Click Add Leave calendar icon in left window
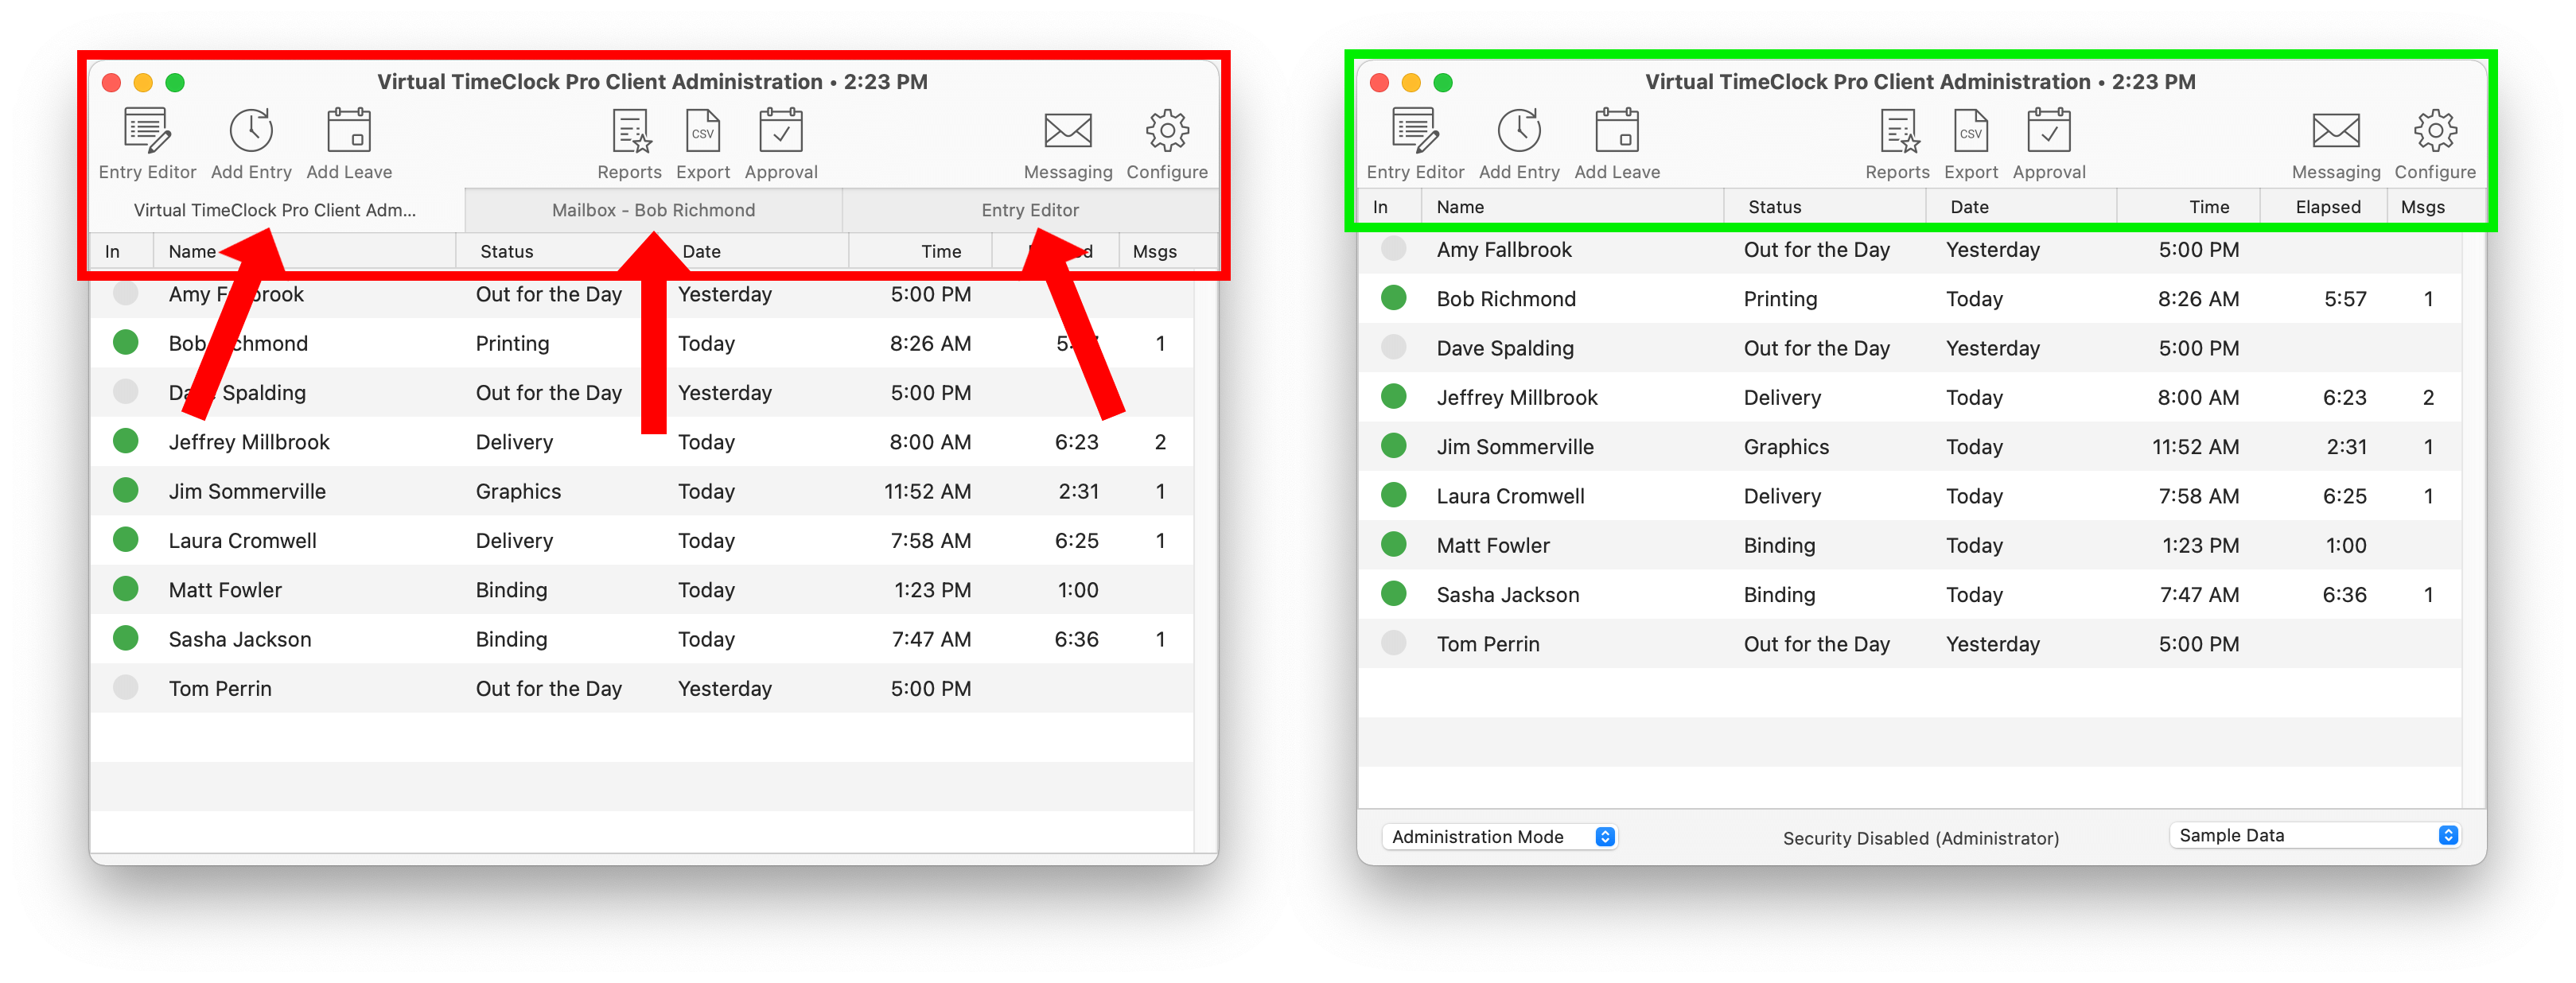Screen dimensions: 2576x983 [349, 131]
